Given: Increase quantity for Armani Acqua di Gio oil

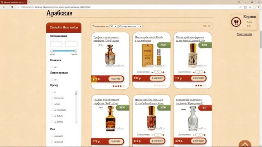Looking at the screenshot, I should (205, 72).
